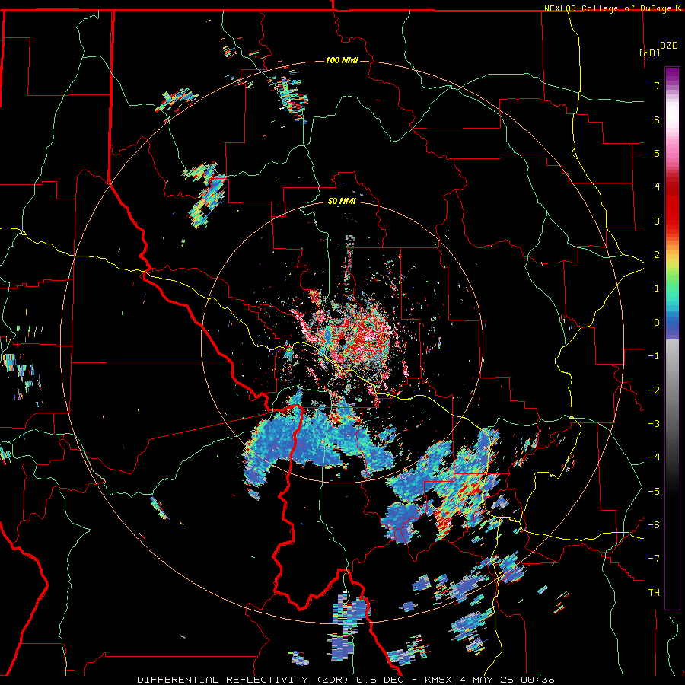Click the 100 NMI range ring label
This screenshot has width=685, height=685.
pyautogui.click(x=342, y=60)
